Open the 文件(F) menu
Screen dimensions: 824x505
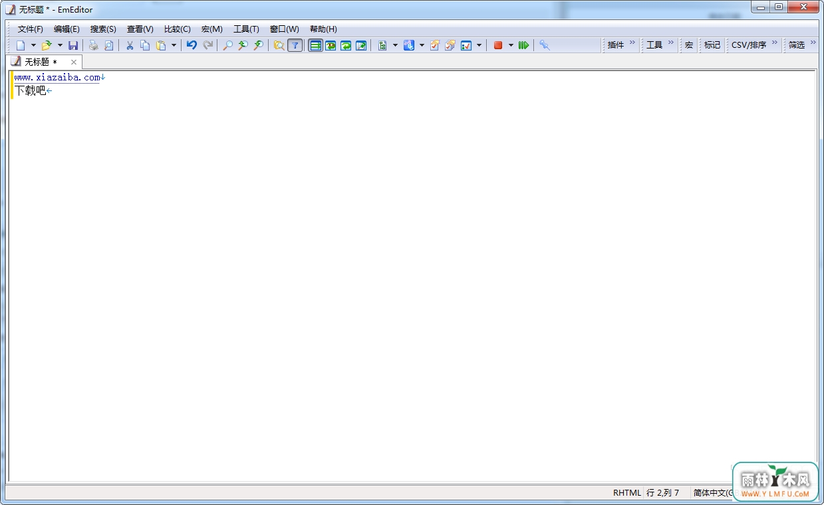[x=31, y=29]
